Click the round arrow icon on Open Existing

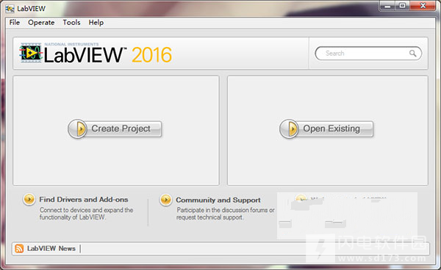(289, 129)
